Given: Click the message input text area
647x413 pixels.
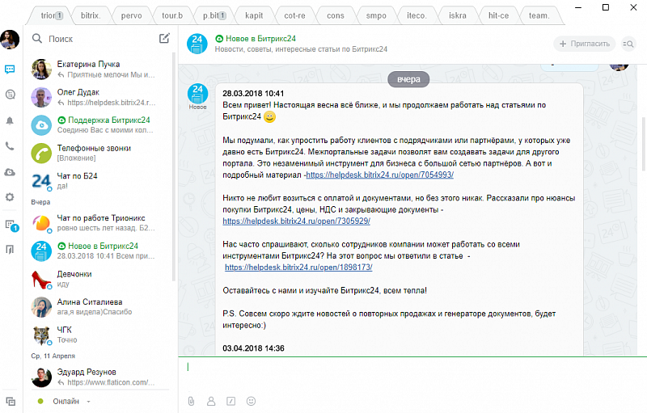Looking at the screenshot, I should (x=412, y=373).
